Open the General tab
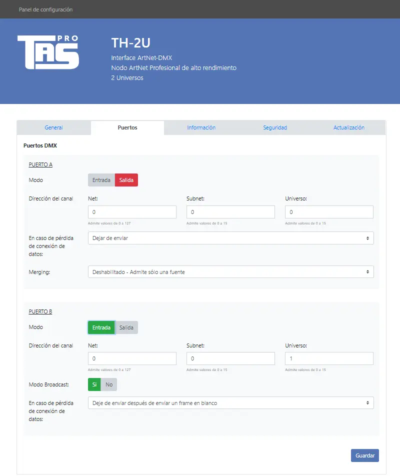Screen dimensions: 400x476 coord(53,127)
